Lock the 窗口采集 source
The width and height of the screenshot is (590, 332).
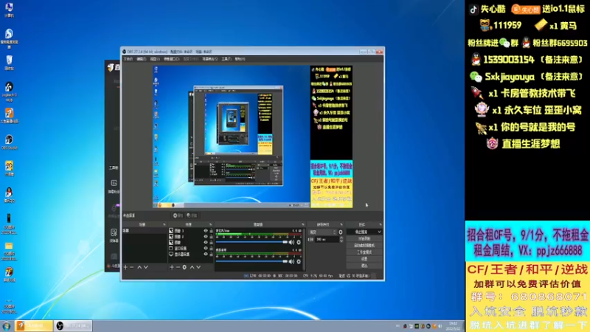click(212, 248)
